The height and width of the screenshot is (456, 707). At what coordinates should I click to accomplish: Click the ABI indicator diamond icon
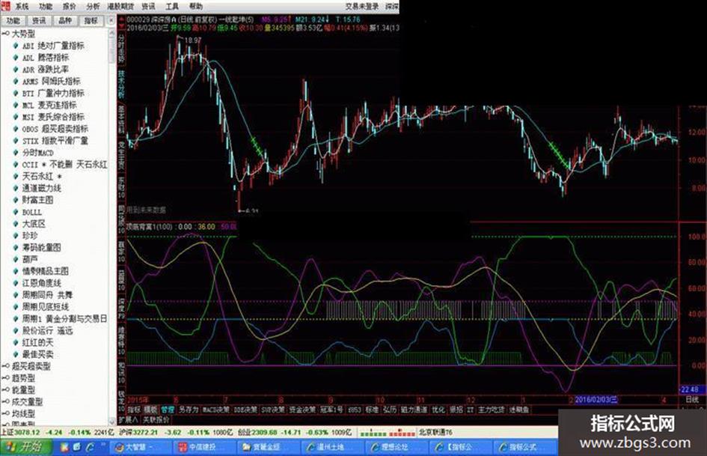click(x=16, y=46)
